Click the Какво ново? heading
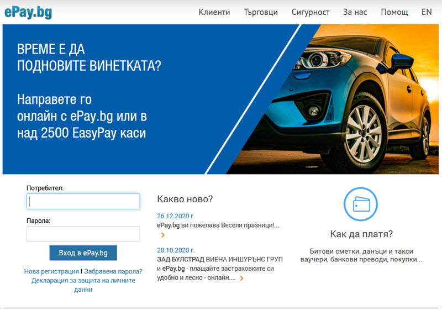 click(x=185, y=199)
